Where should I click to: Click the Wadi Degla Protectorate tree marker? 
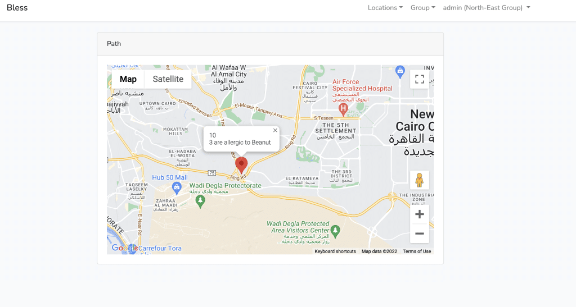click(200, 201)
